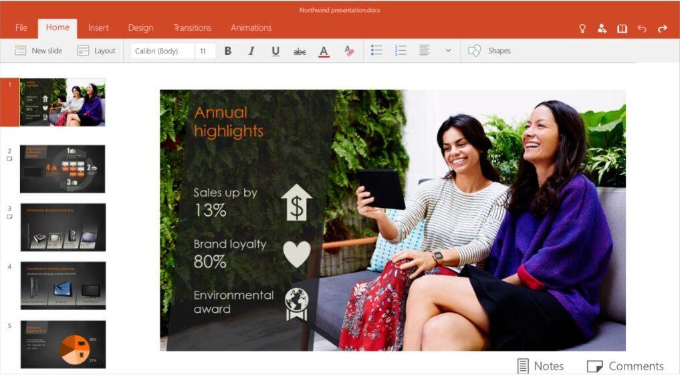Toggle italic formatting
680x375 pixels.
tap(251, 51)
